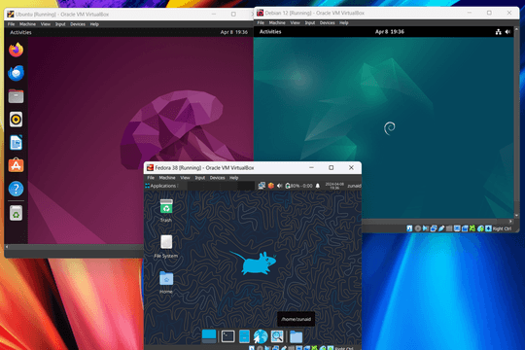Open Devices menu in Fedora 38 VirtualBox window
The image size is (525, 350).
[x=218, y=178]
